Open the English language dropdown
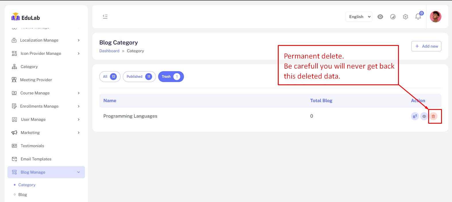The height and width of the screenshot is (202, 452). click(x=359, y=17)
